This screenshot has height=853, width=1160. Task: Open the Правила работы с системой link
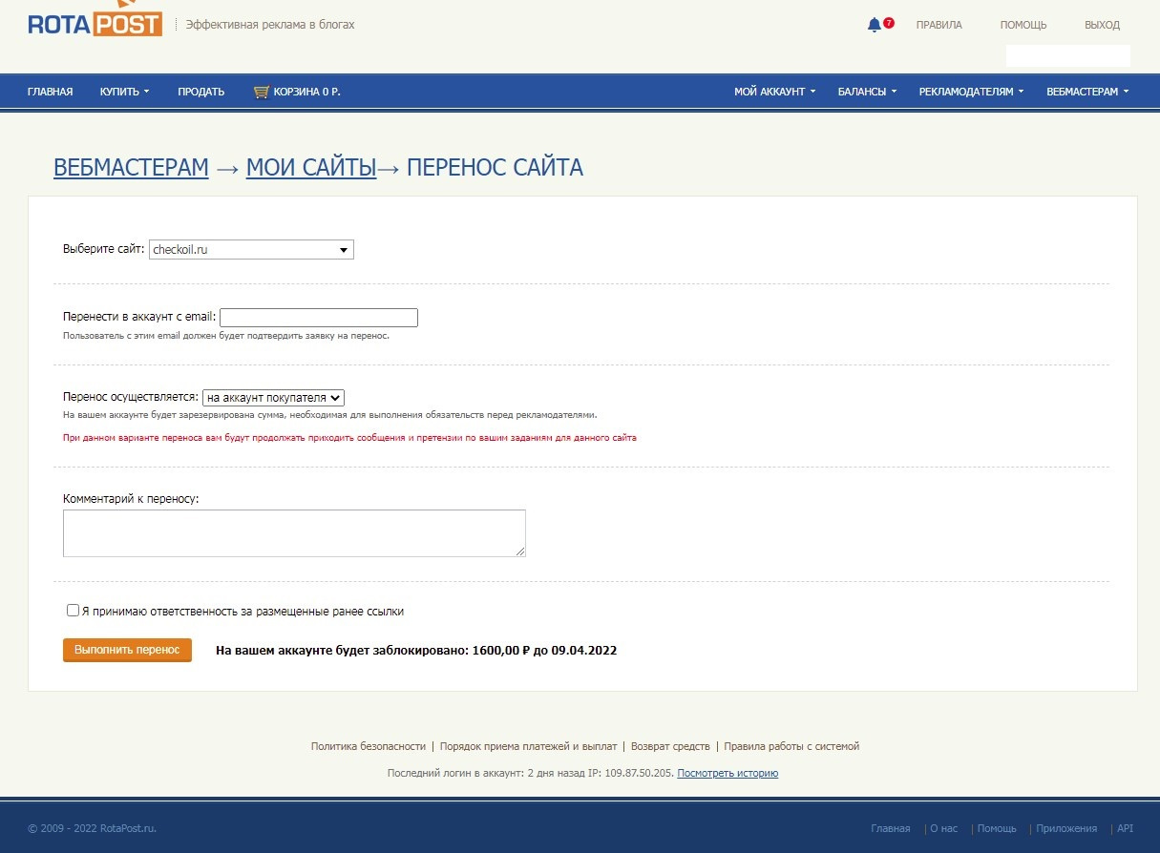pyautogui.click(x=791, y=746)
